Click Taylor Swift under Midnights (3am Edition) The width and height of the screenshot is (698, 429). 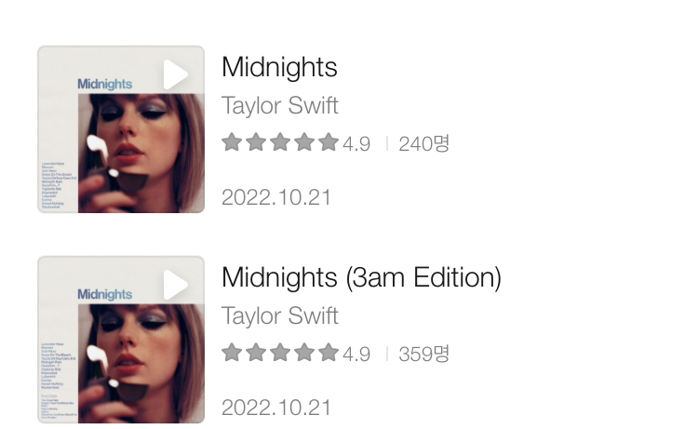[x=279, y=315]
